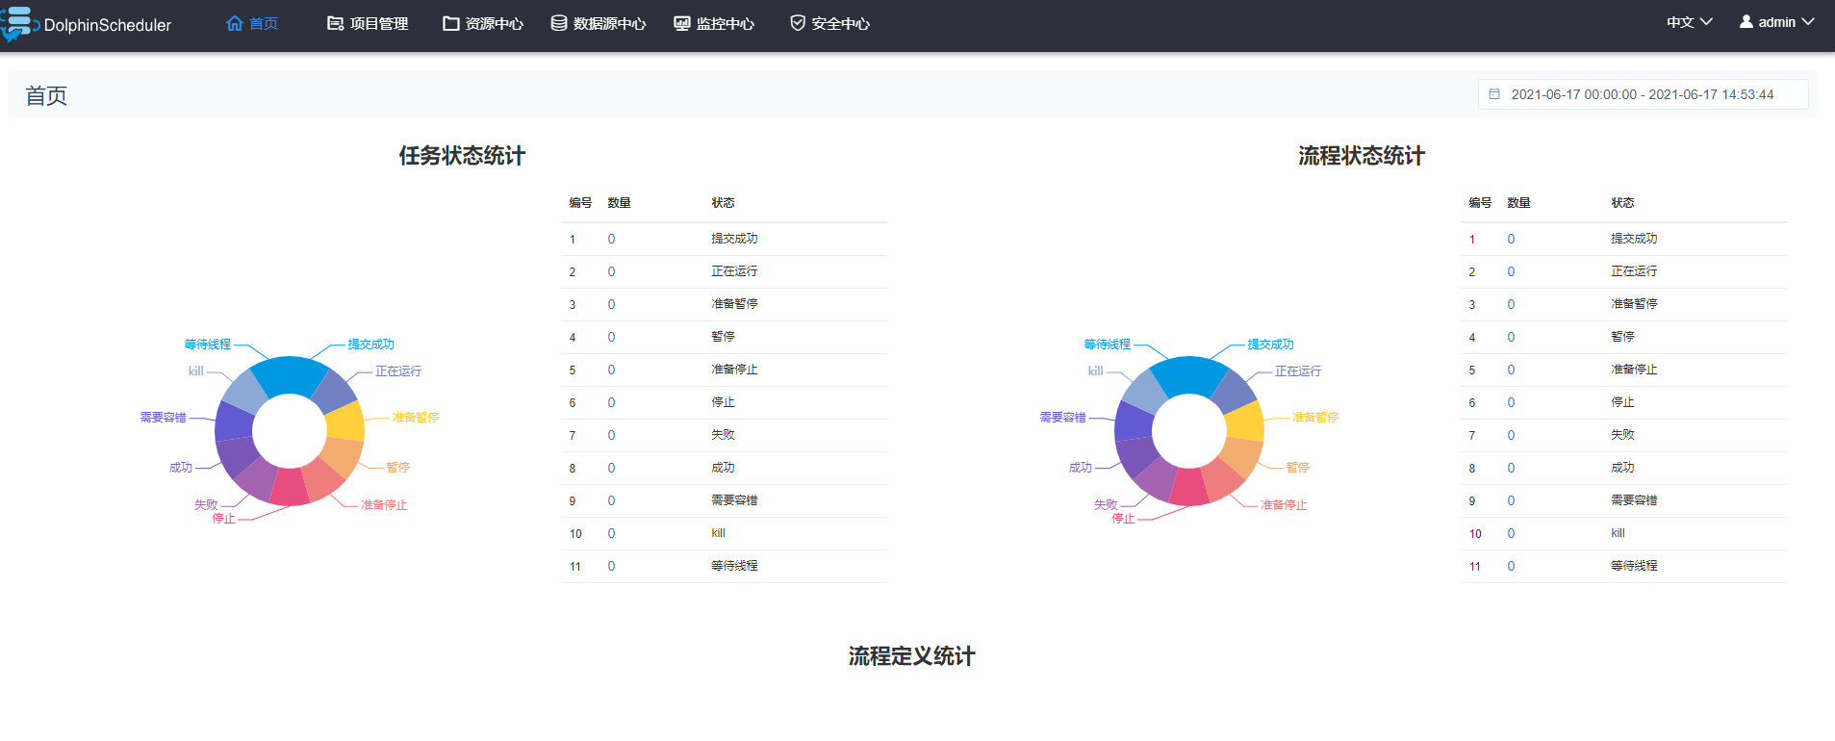
Task: Click the 任务状态统计 heading
Action: click(x=462, y=156)
